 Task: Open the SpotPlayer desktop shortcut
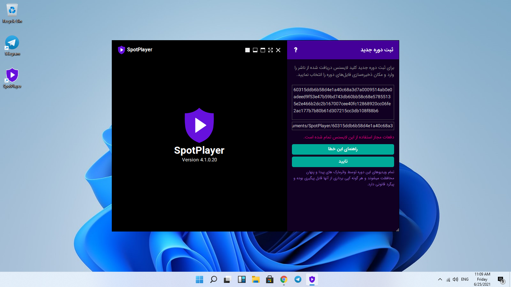pos(12,78)
